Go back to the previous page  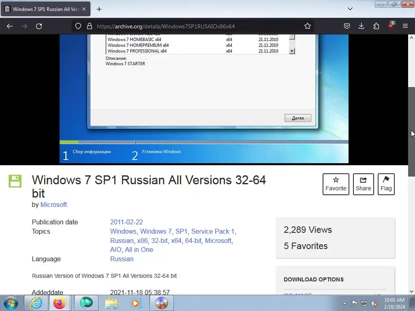click(10, 26)
